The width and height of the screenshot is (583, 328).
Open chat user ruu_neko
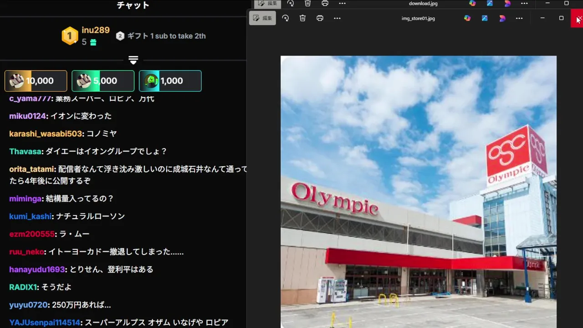26,252
